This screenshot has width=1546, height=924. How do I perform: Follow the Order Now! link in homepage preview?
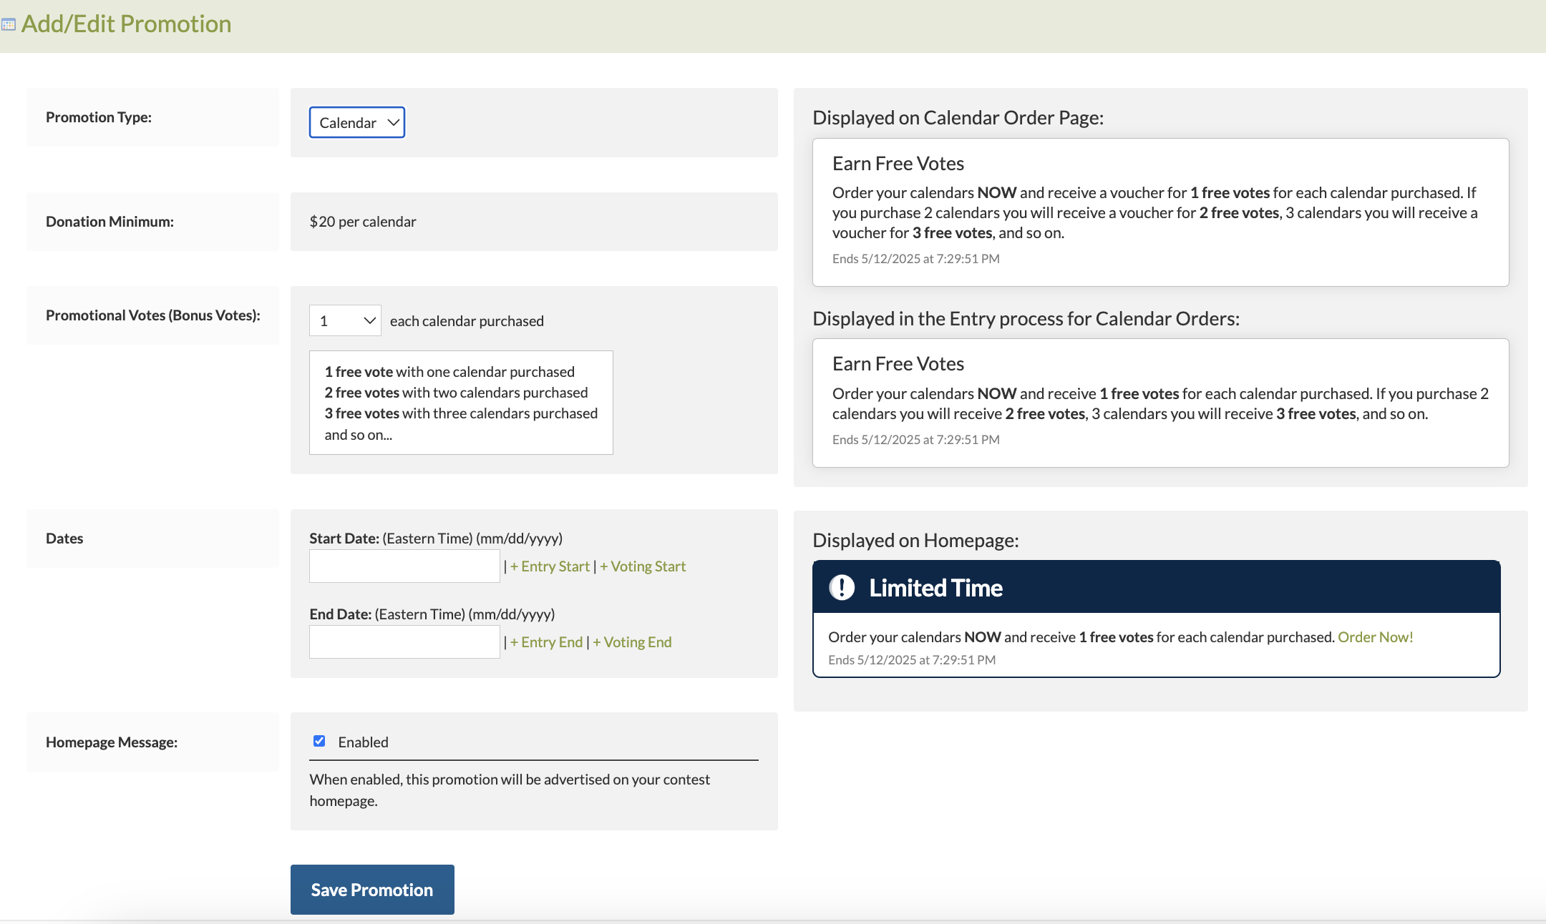click(x=1375, y=637)
